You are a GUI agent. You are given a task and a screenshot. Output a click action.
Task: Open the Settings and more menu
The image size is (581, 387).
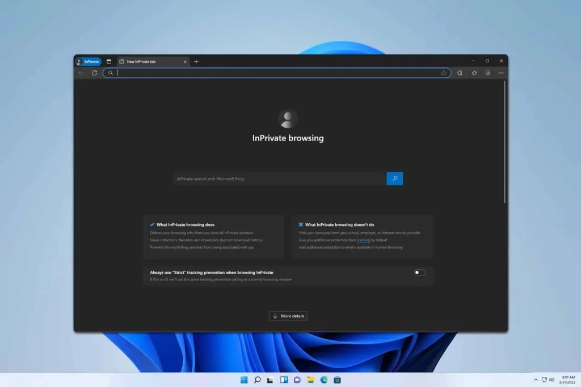(x=501, y=73)
